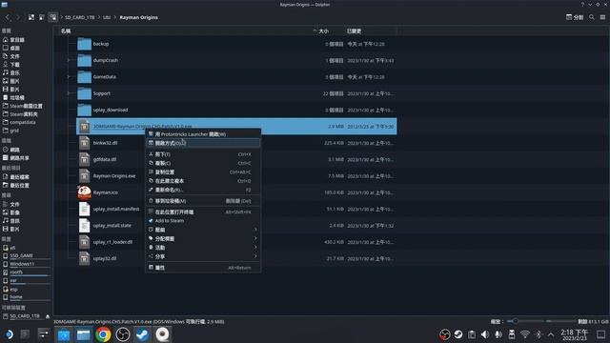The height and width of the screenshot is (343, 610).
Task: Eject SD_CARD_1TB with eject icon
Action: pyautogui.click(x=48, y=316)
